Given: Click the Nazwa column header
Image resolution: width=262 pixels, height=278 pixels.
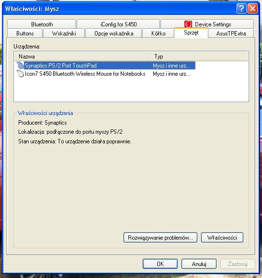Looking at the screenshot, I should tap(82, 57).
